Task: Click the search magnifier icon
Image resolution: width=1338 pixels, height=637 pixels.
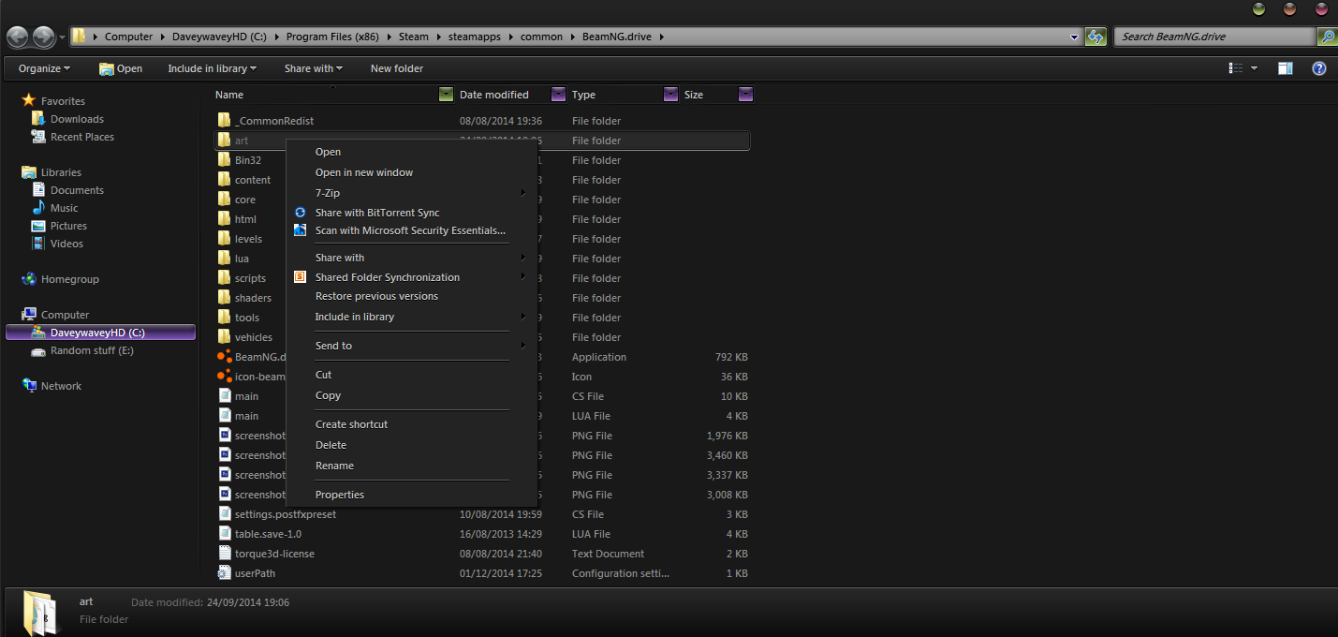Action: 1327,37
